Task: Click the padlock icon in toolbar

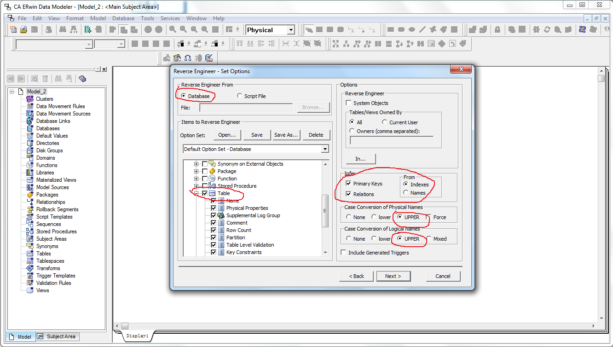Action: tap(497, 30)
